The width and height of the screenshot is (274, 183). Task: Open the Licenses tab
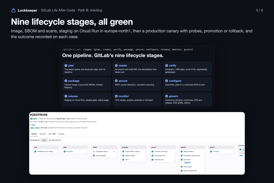coord(61,134)
